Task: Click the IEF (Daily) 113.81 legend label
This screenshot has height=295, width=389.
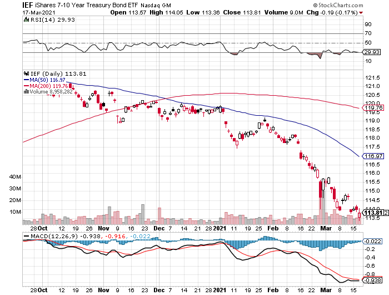Action: (x=58, y=73)
